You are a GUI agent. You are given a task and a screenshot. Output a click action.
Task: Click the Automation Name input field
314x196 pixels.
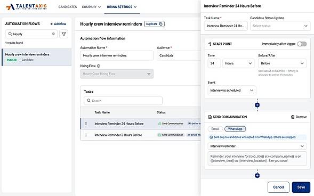click(117, 55)
